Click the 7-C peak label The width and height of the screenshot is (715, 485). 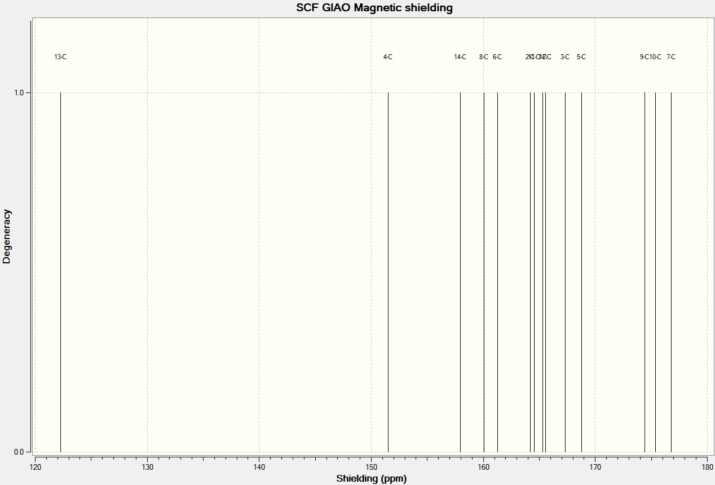pyautogui.click(x=671, y=57)
